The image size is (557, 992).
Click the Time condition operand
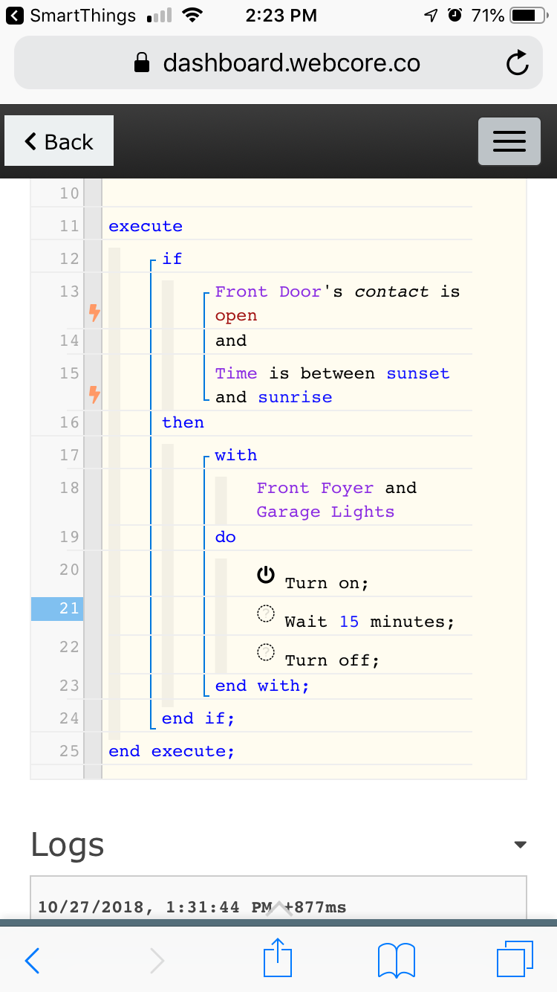pyautogui.click(x=236, y=373)
